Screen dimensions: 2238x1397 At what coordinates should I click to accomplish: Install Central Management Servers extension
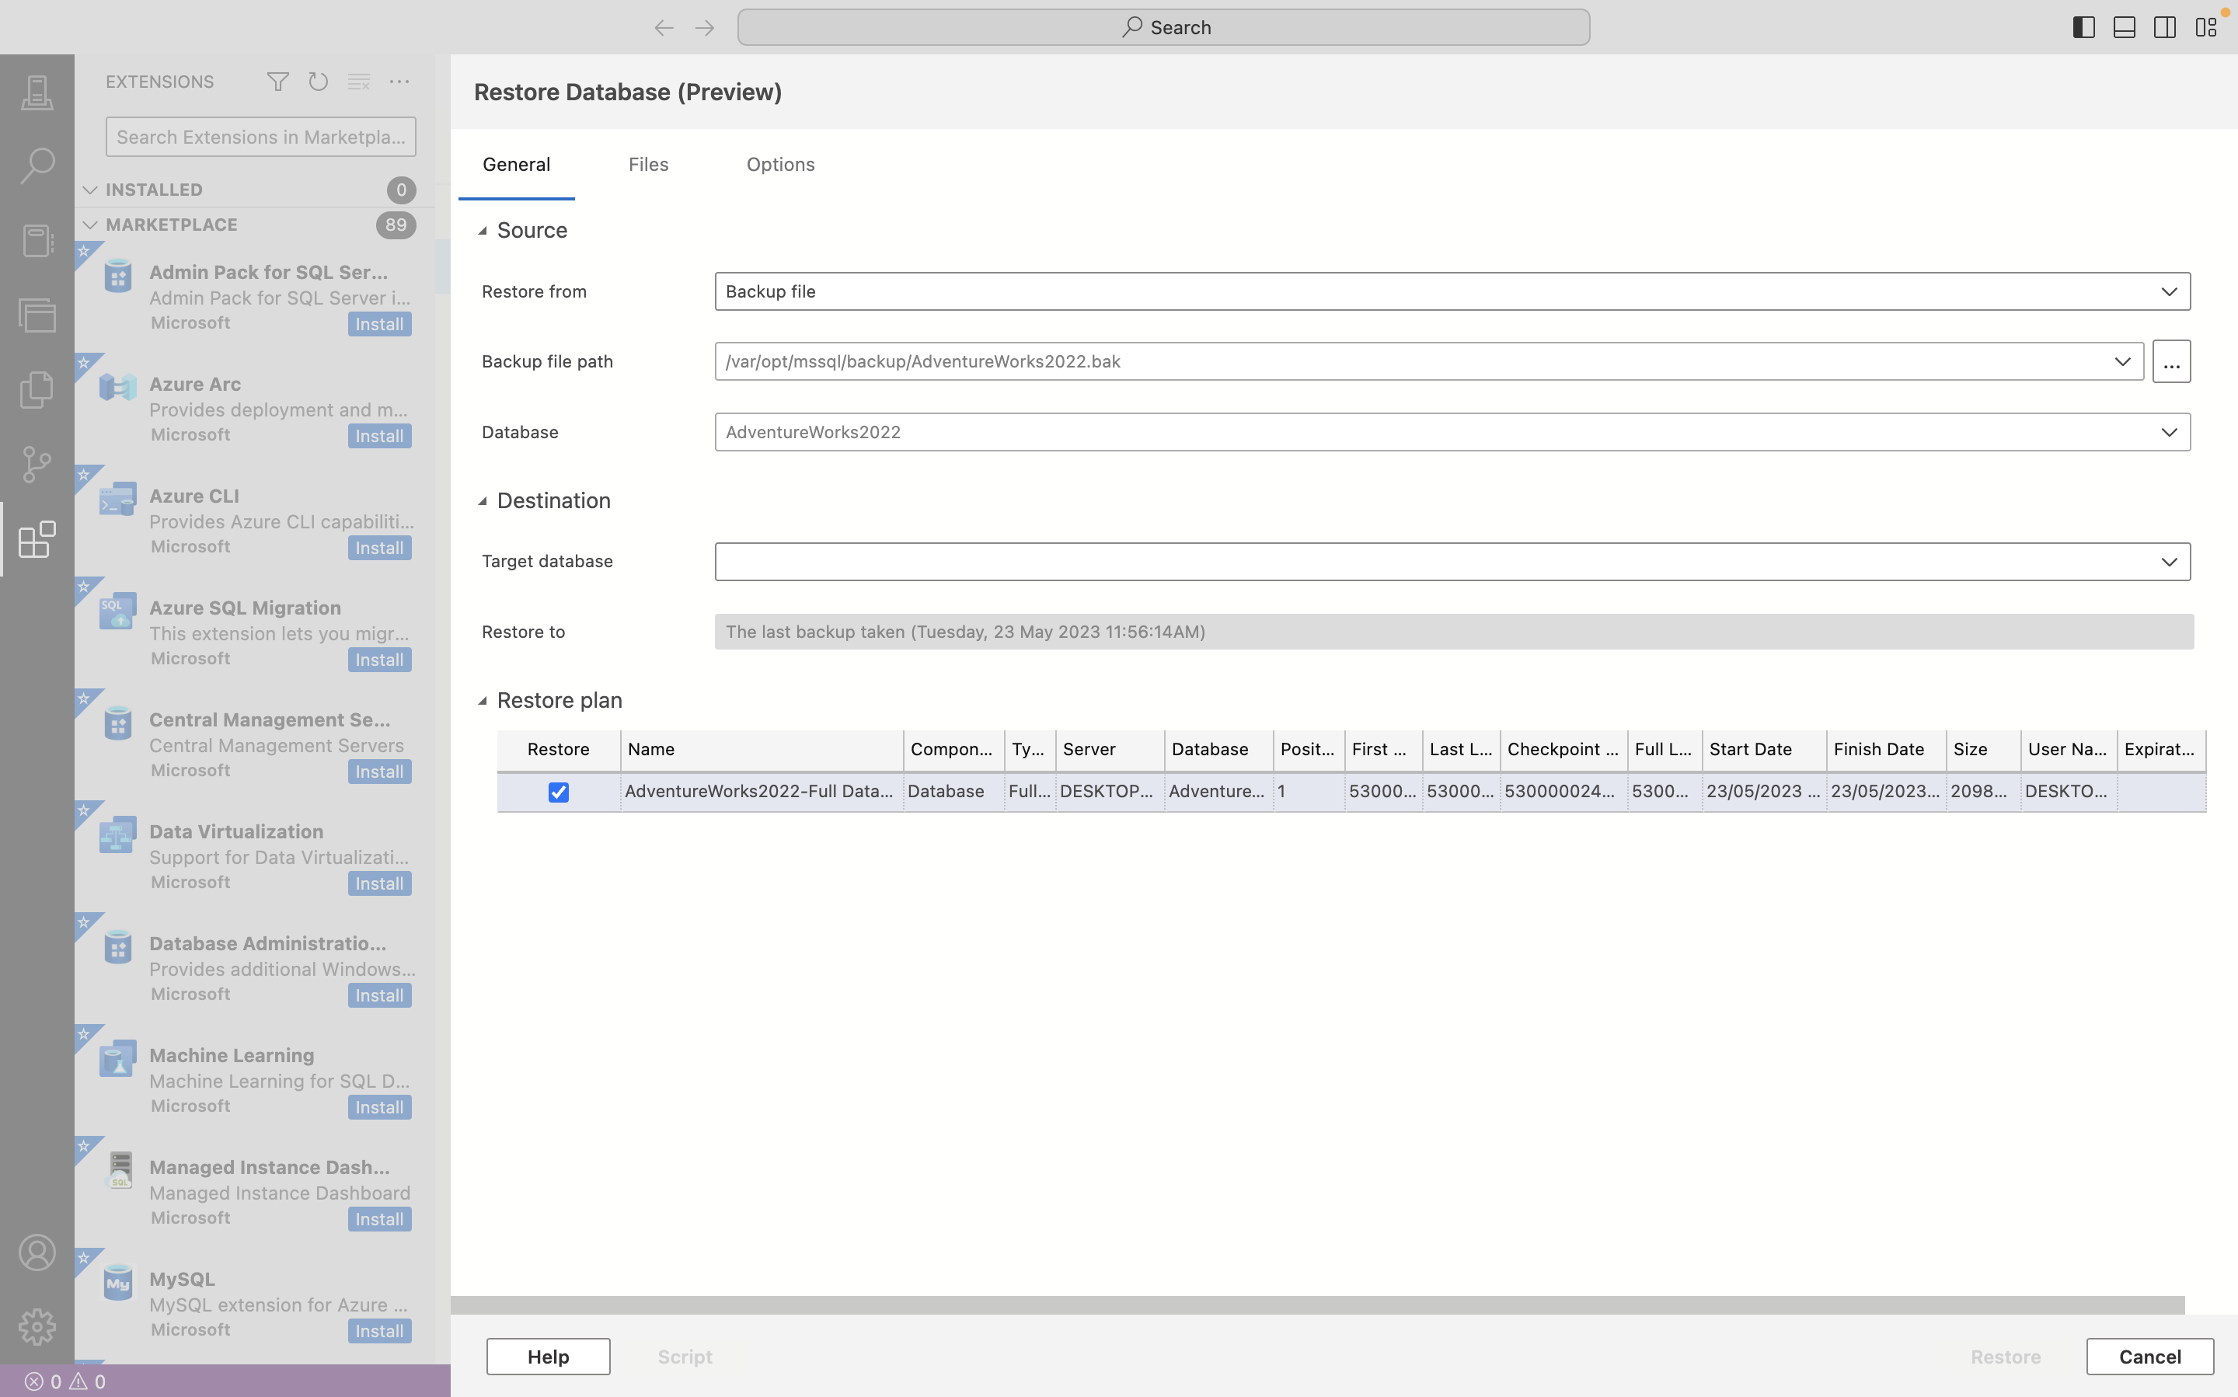379,772
